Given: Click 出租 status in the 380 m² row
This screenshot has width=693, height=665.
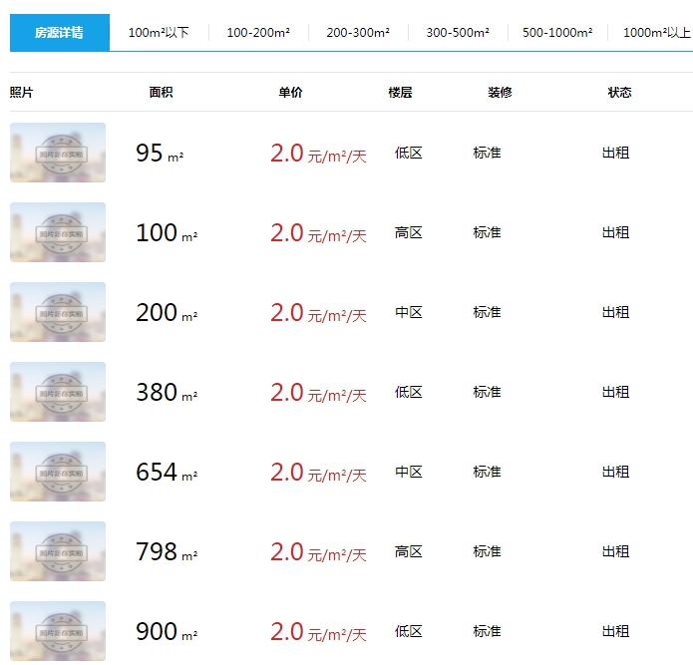Looking at the screenshot, I should coord(615,392).
